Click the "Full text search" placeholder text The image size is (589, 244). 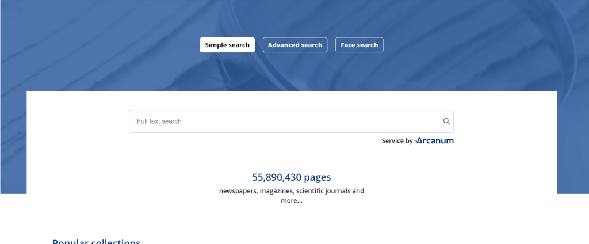click(x=159, y=121)
